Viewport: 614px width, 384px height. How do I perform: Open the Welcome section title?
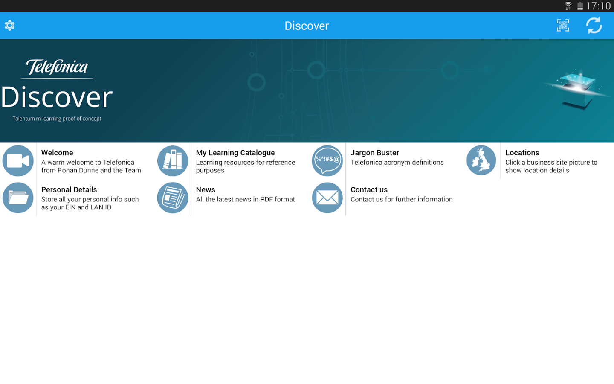pyautogui.click(x=57, y=153)
